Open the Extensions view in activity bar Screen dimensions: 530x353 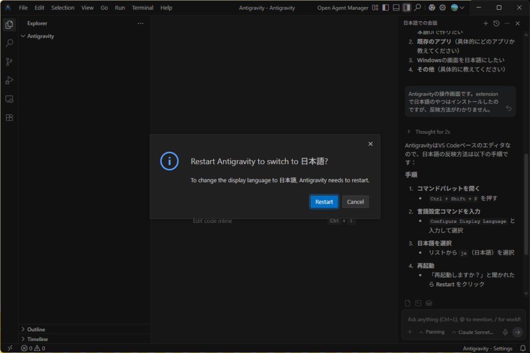[x=9, y=118]
